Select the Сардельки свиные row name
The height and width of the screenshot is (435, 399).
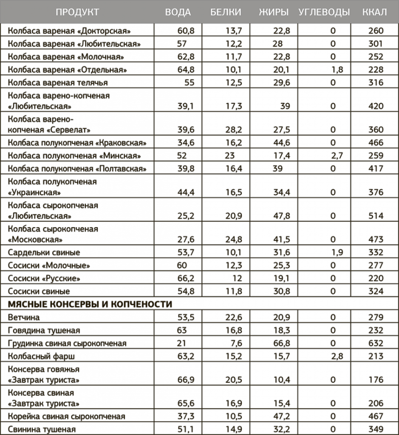[x=44, y=253]
